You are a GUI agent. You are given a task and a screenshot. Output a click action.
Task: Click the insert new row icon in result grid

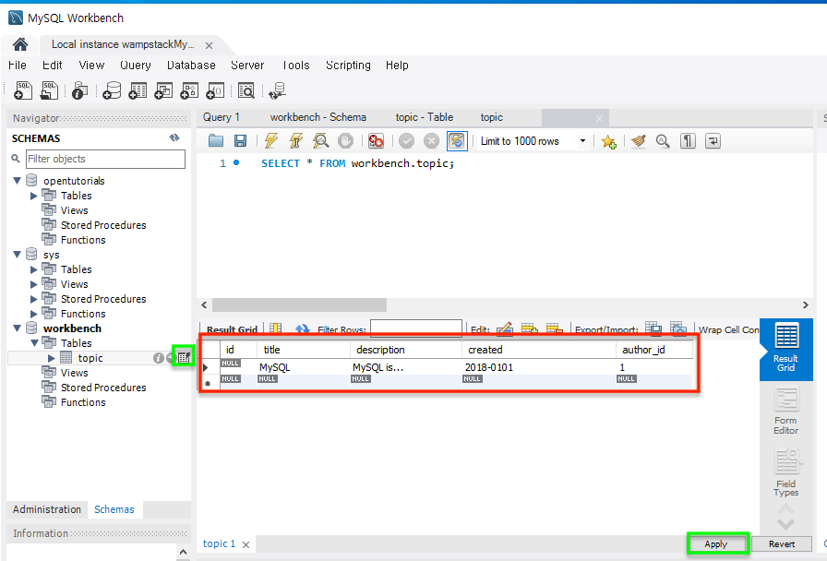pos(529,328)
